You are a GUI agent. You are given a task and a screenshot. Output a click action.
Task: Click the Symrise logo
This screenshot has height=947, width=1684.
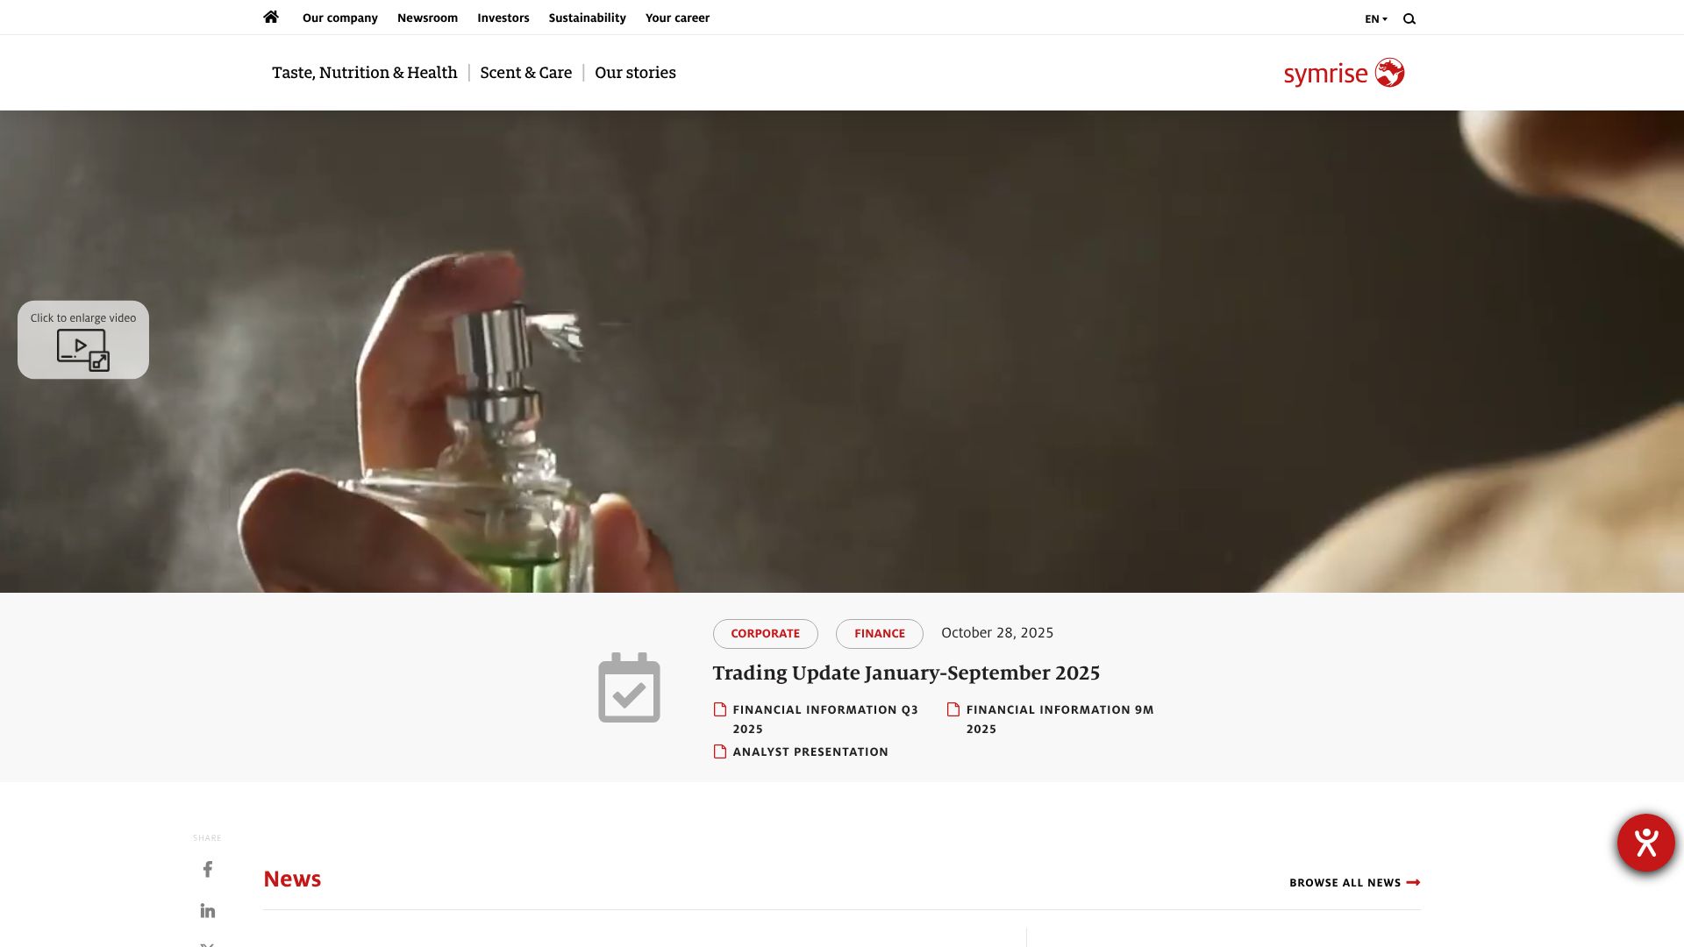[1344, 73]
